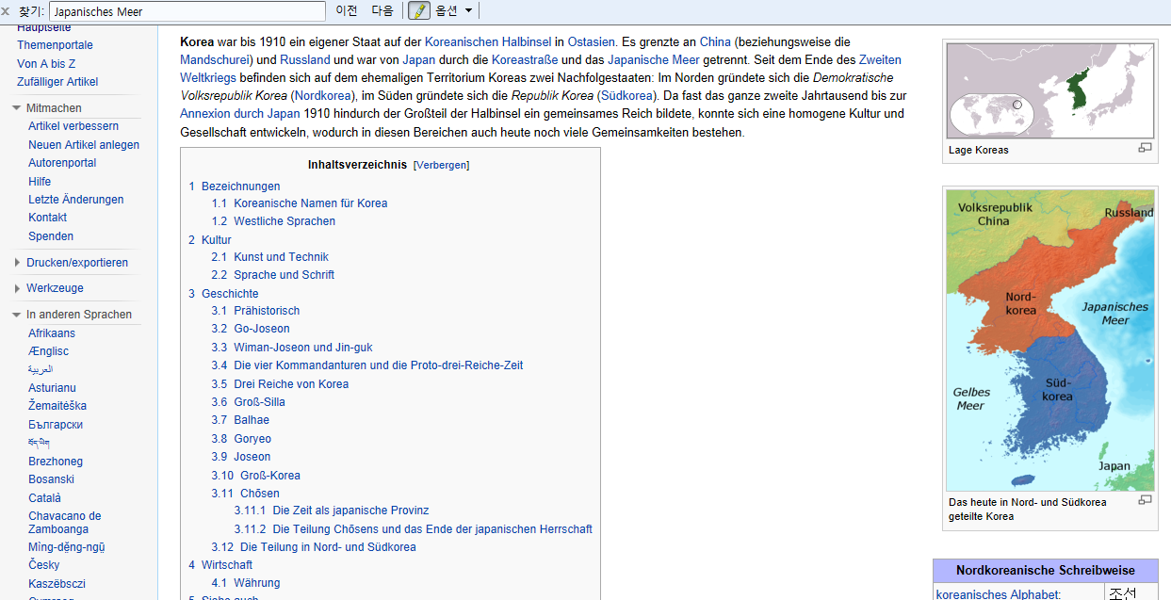Switch to the Asturianu language version
This screenshot has height=600, width=1171.
click(x=52, y=388)
